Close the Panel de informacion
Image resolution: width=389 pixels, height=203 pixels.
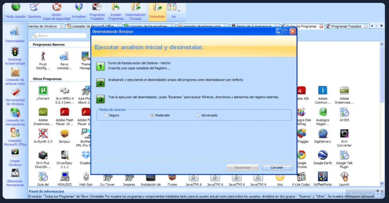pyautogui.click(x=382, y=191)
